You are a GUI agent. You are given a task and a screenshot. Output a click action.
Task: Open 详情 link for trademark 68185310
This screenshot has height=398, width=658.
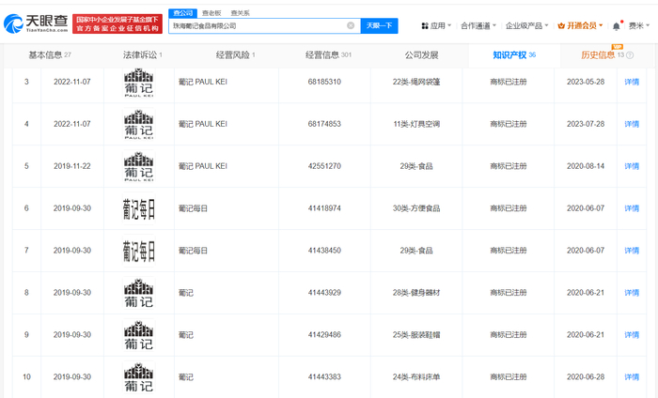coord(632,82)
